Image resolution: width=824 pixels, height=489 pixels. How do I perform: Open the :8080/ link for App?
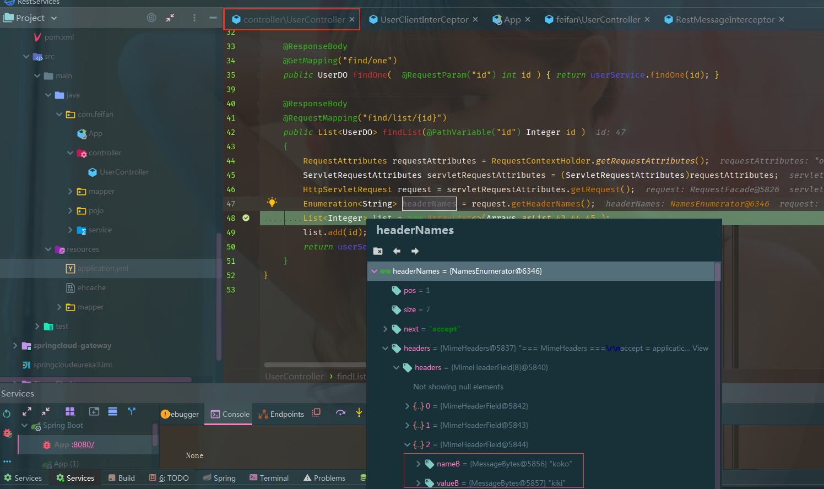point(83,444)
